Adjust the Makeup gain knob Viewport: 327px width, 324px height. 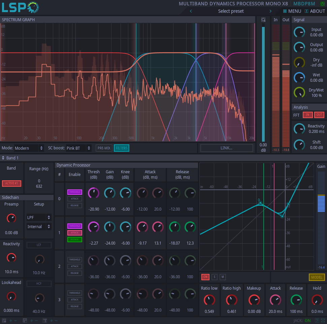click(254, 300)
